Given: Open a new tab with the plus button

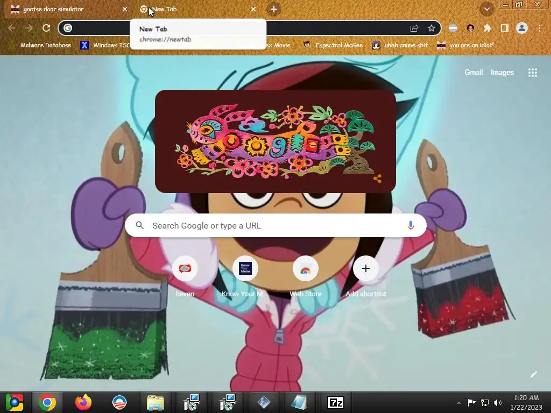Looking at the screenshot, I should (274, 9).
